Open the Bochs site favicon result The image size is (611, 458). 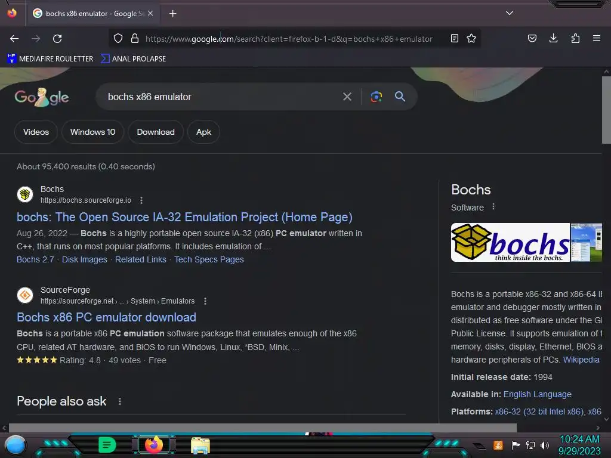(25, 194)
